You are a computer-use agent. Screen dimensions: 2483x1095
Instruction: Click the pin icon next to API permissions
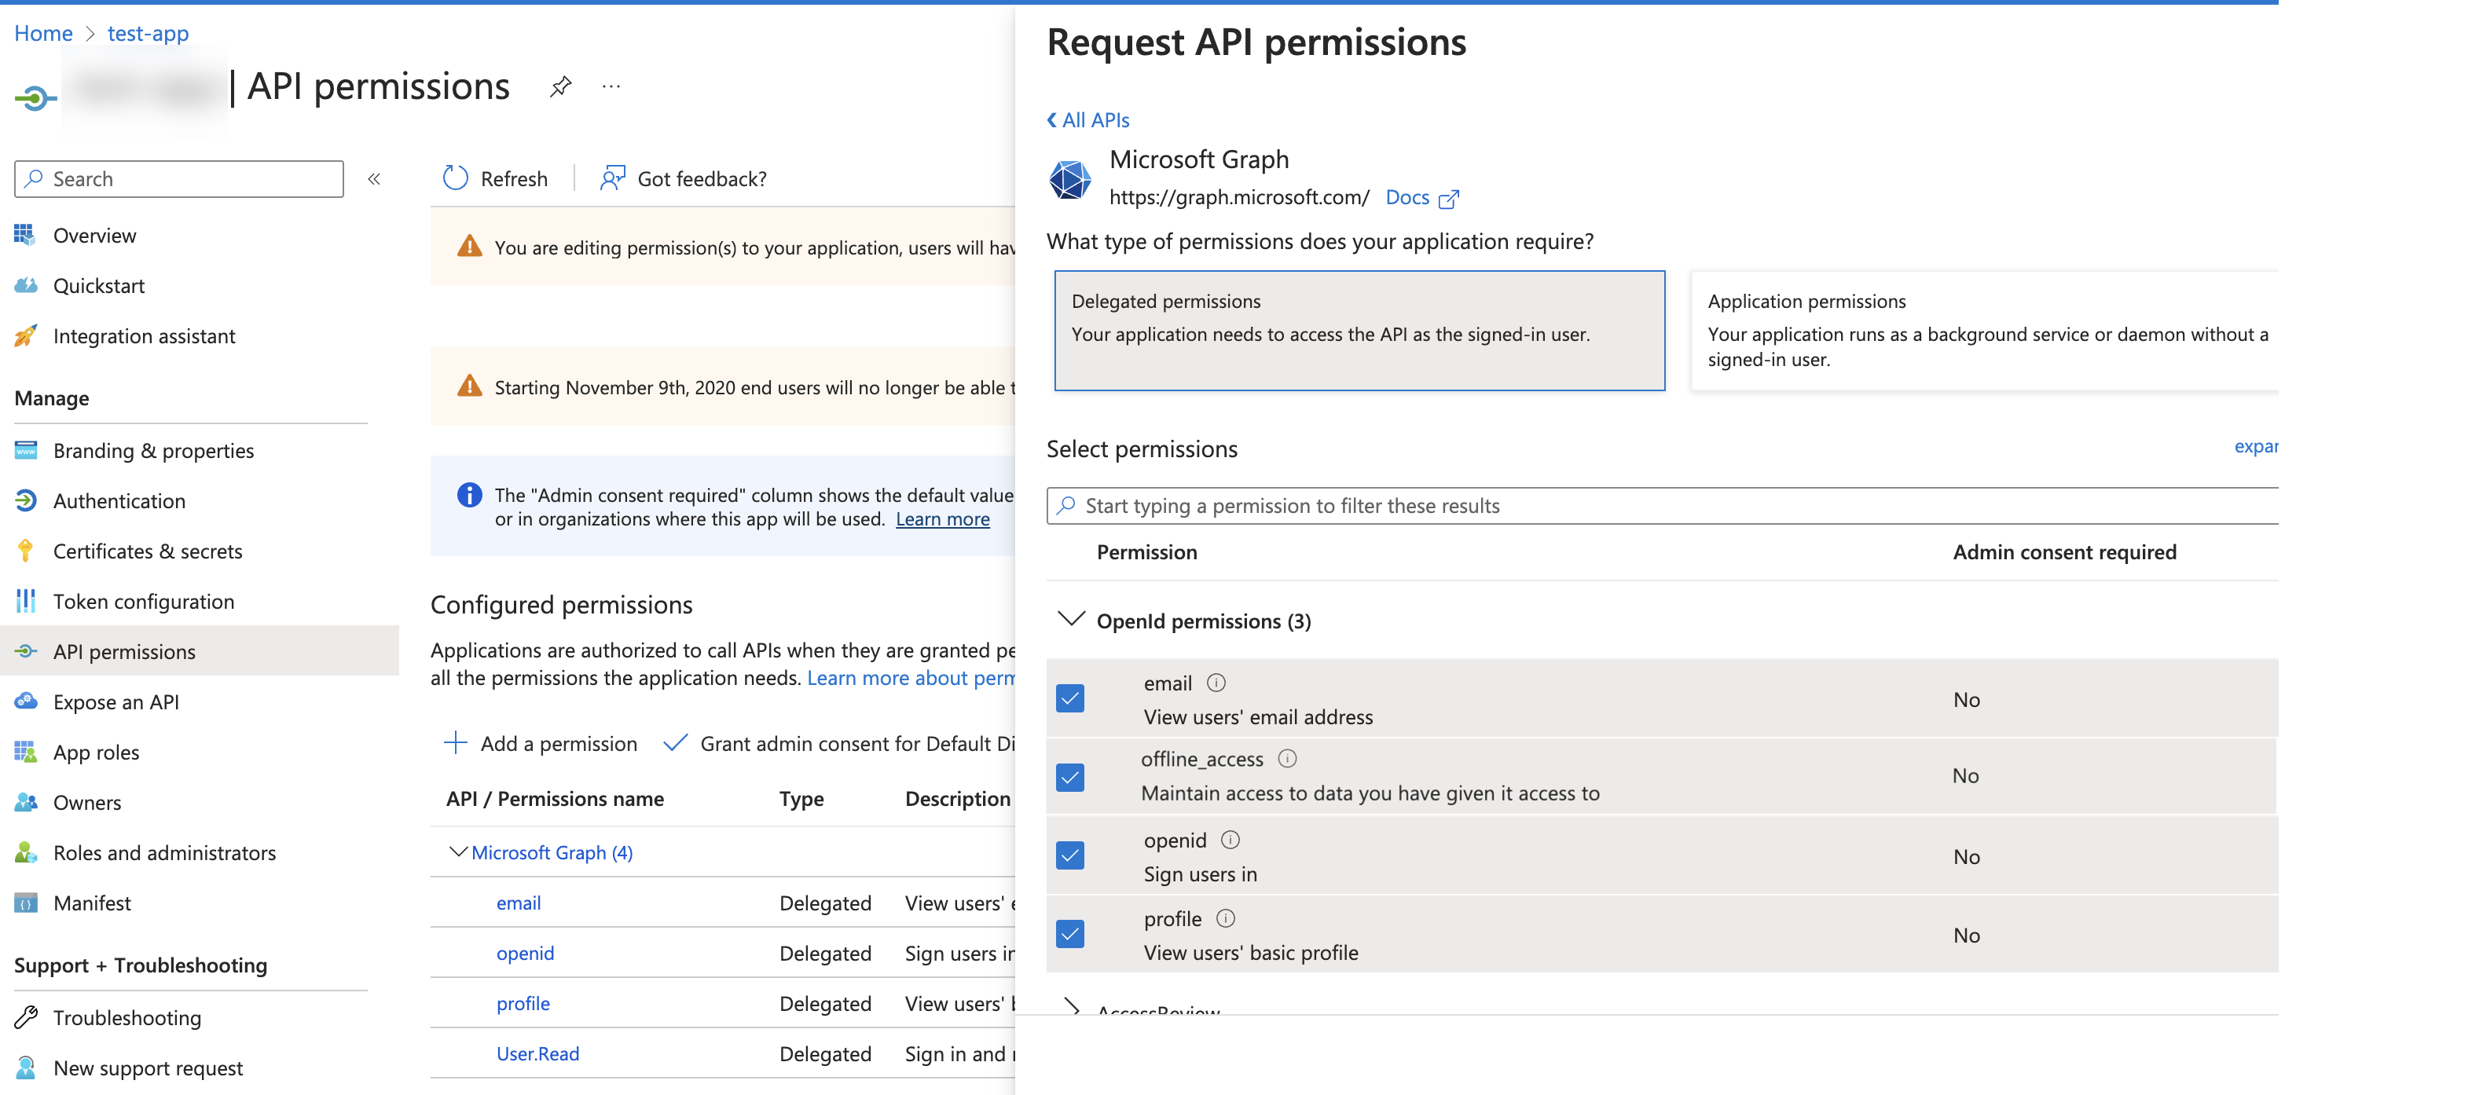click(561, 86)
